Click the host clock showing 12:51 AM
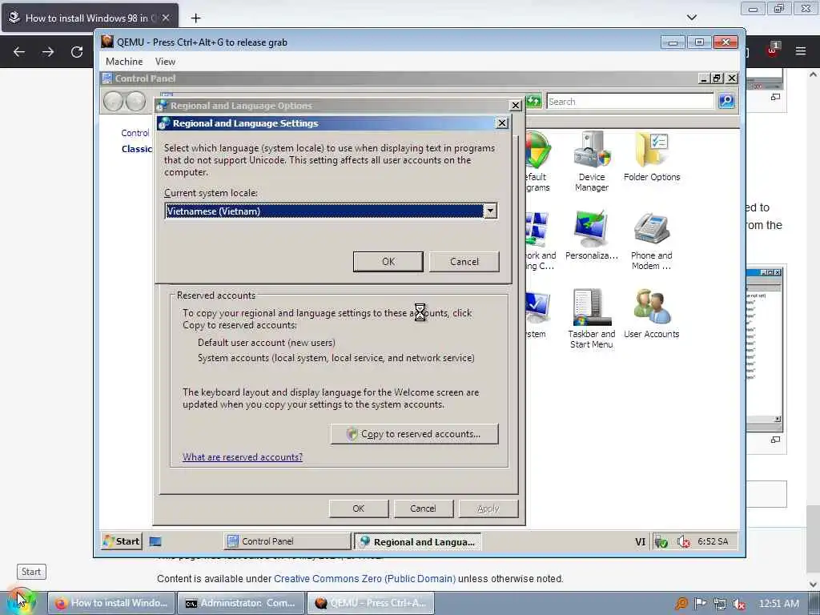Viewport: 820px width, 615px height. pyautogui.click(x=778, y=604)
